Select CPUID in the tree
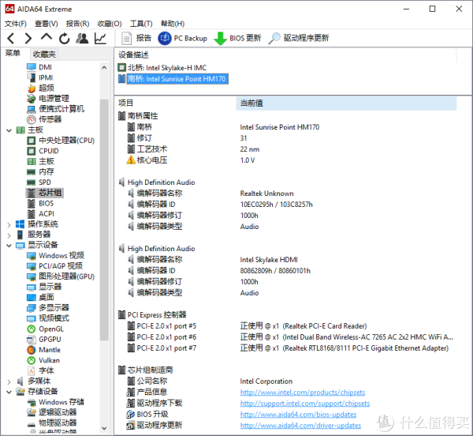The image size is (473, 436). point(43,151)
